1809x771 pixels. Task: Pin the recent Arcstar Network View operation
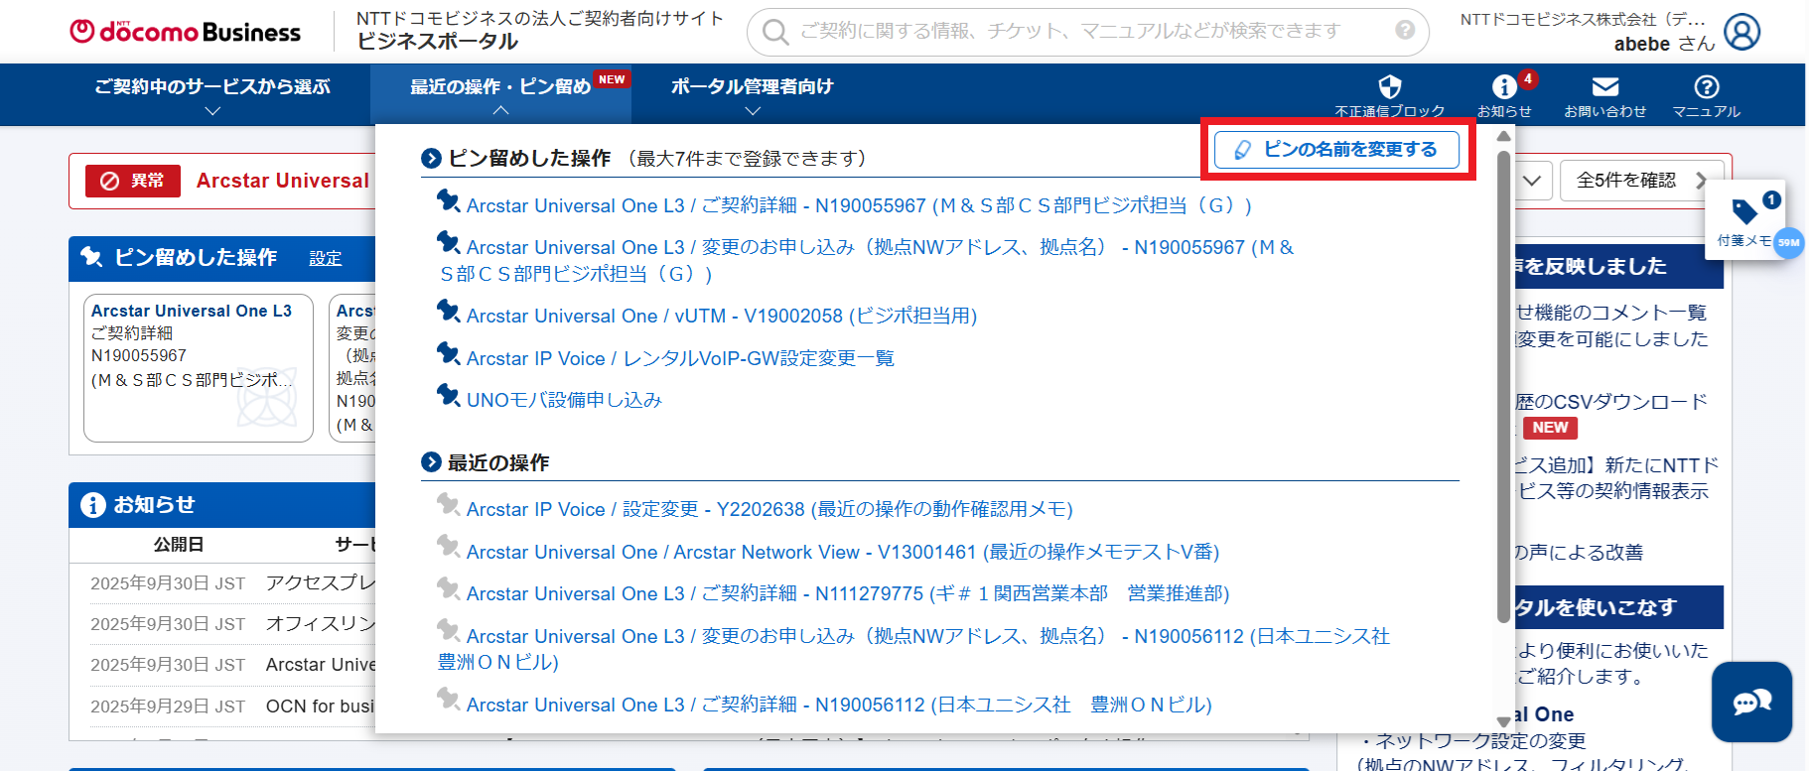448,547
